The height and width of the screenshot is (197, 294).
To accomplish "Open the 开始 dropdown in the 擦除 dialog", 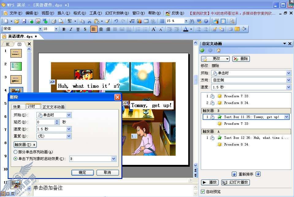I will tap(69, 115).
